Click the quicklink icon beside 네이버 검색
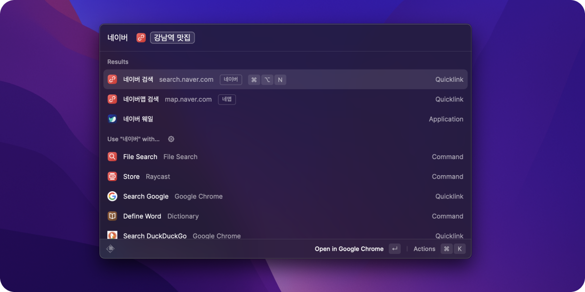This screenshot has width=585, height=292. [112, 79]
